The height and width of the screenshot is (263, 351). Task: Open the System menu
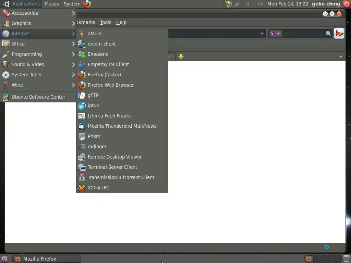(x=72, y=4)
